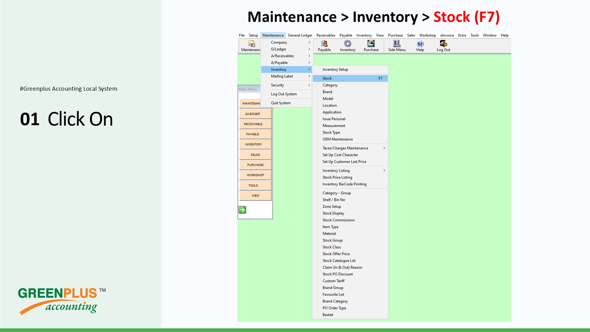Select Location menu entry
590x332 pixels.
click(350, 105)
